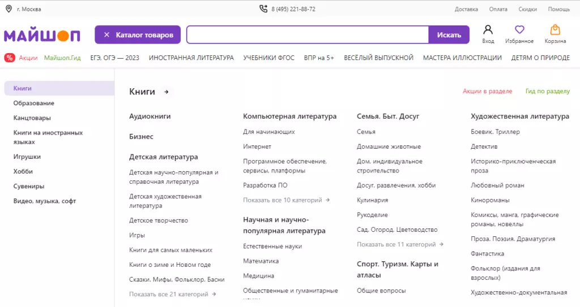Open the Доставка link
580x307 pixels.
466,9
